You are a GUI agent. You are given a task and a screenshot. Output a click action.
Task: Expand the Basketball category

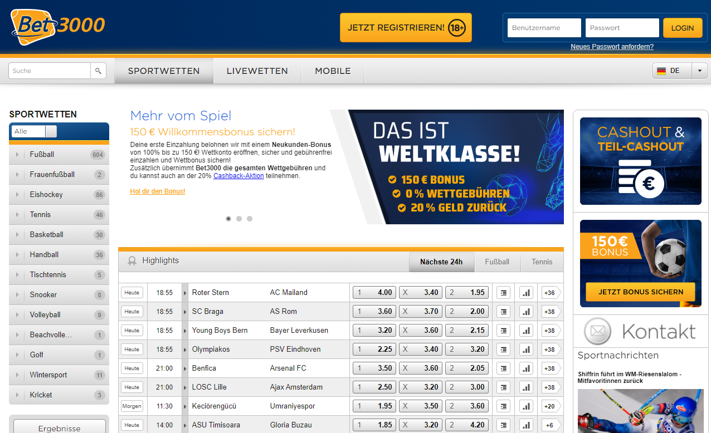pyautogui.click(x=59, y=235)
